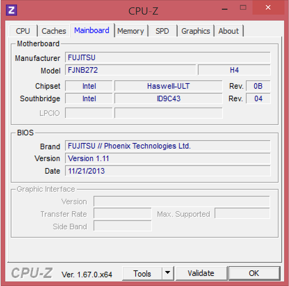Show the About tab

229,31
